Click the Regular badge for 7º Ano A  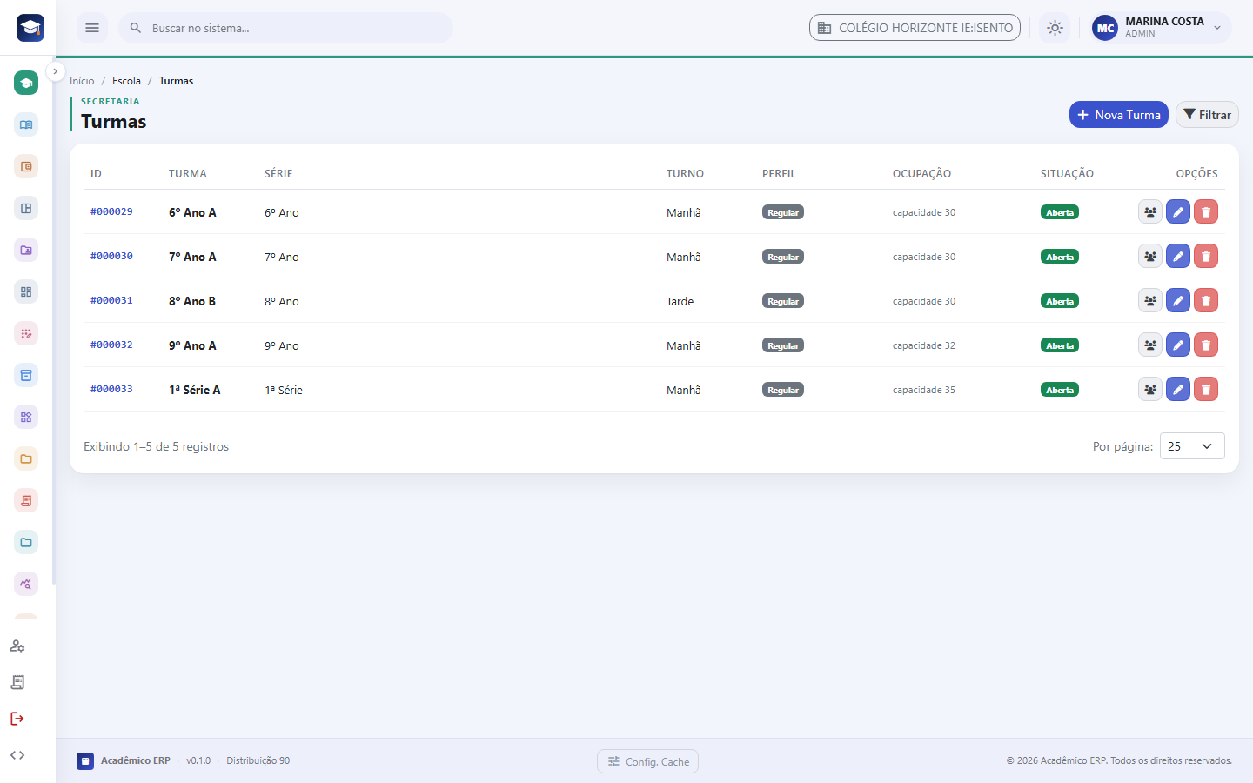click(783, 257)
